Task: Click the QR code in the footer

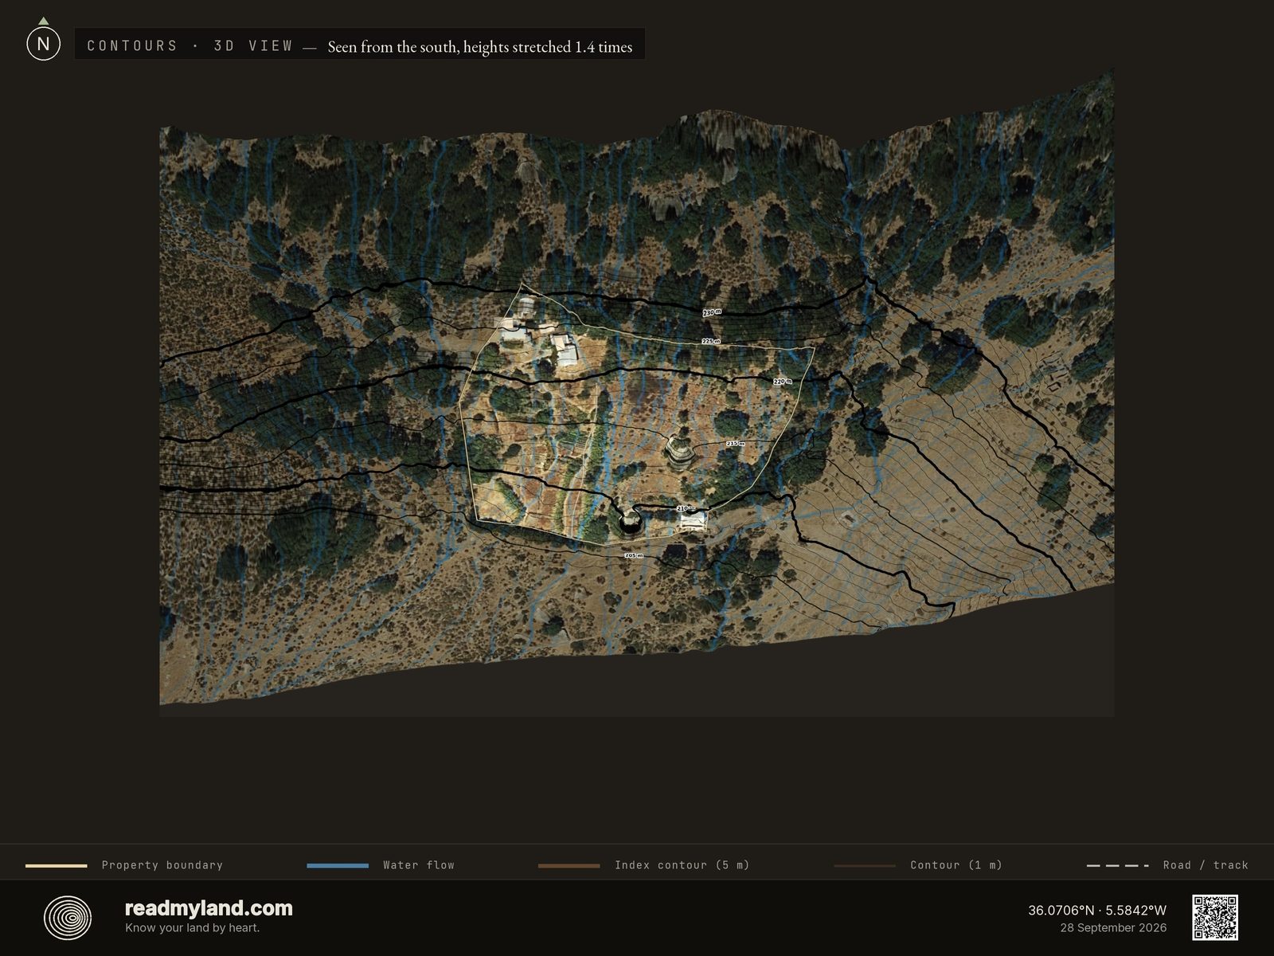Action: pyautogui.click(x=1215, y=918)
